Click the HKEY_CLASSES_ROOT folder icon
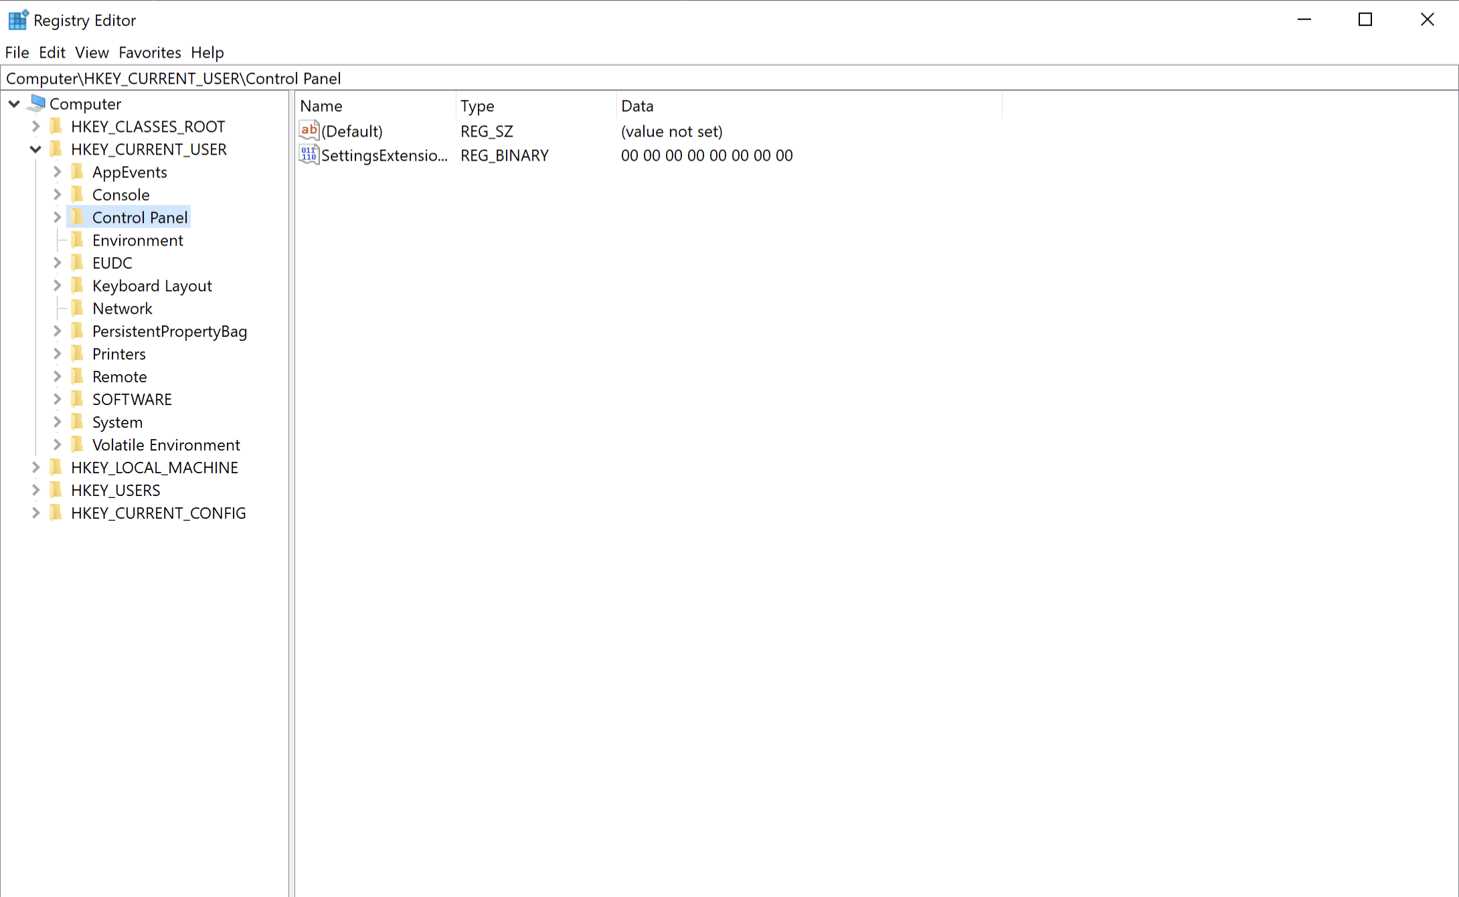Viewport: 1459px width, 897px height. coord(56,126)
